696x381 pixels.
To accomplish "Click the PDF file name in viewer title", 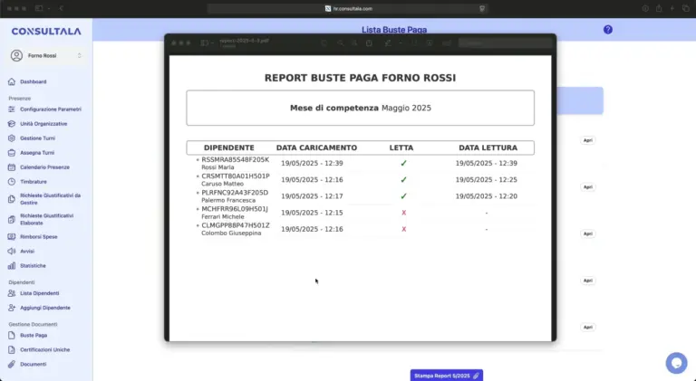I will coord(244,41).
